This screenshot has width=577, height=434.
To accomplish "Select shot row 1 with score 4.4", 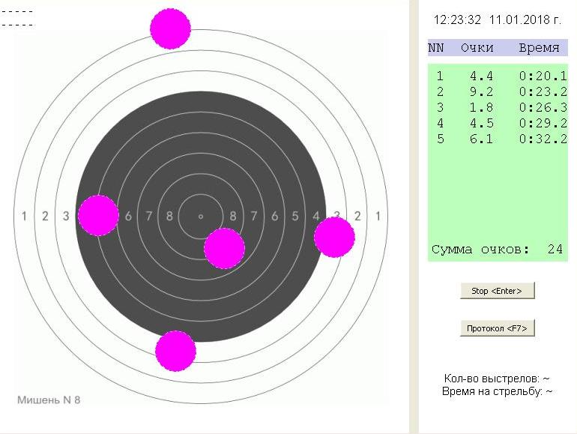I will pyautogui.click(x=498, y=76).
